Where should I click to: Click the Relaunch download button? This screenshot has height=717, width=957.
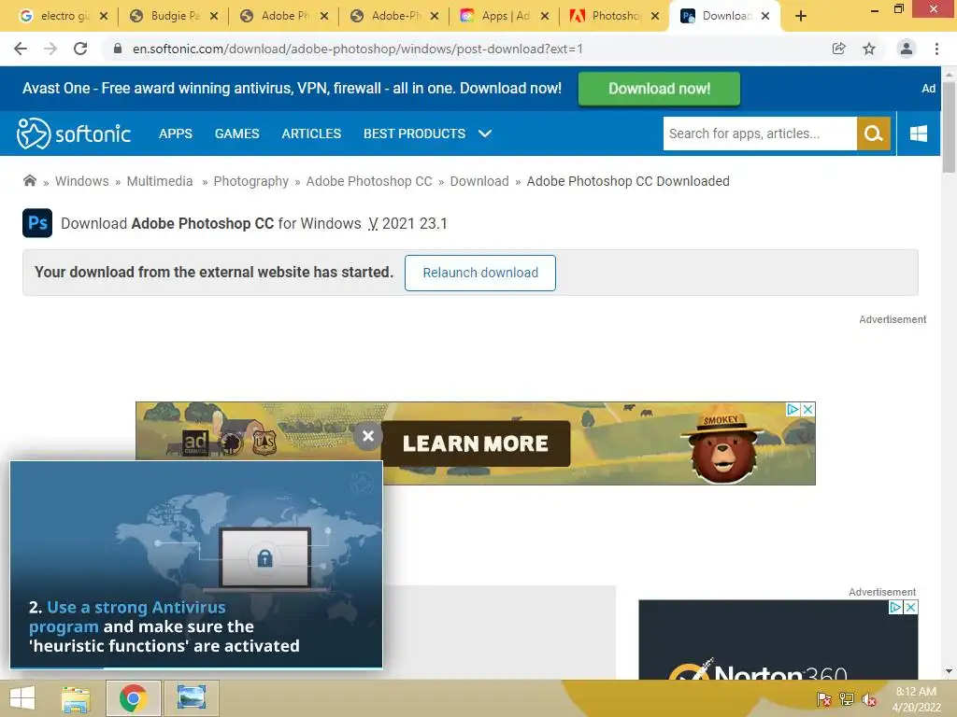[x=480, y=273]
